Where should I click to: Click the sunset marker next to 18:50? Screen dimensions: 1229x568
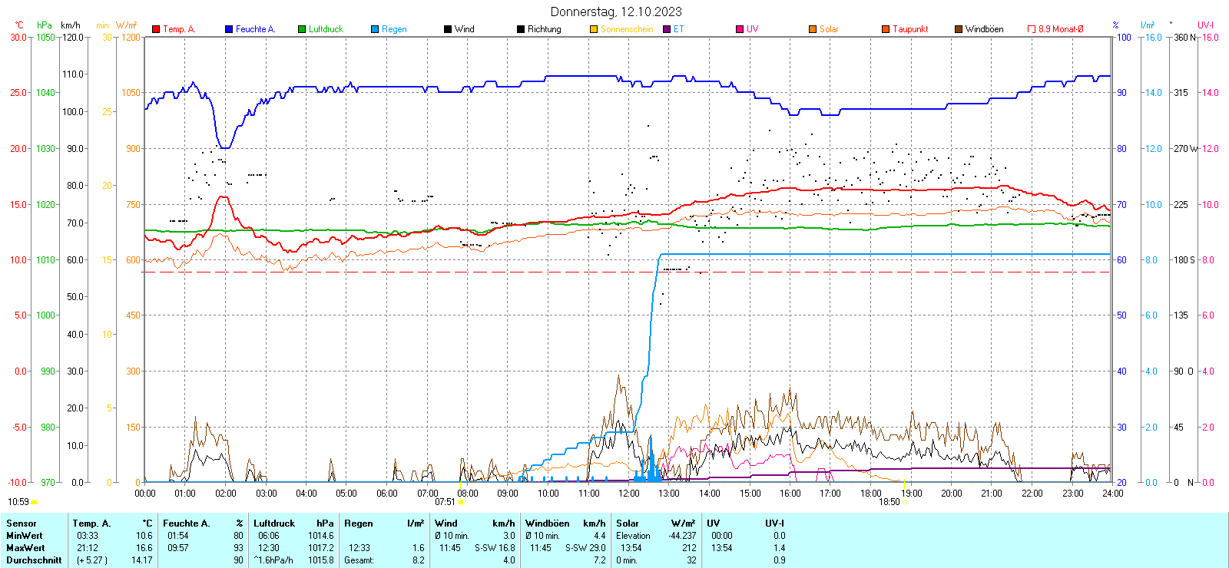(x=905, y=502)
